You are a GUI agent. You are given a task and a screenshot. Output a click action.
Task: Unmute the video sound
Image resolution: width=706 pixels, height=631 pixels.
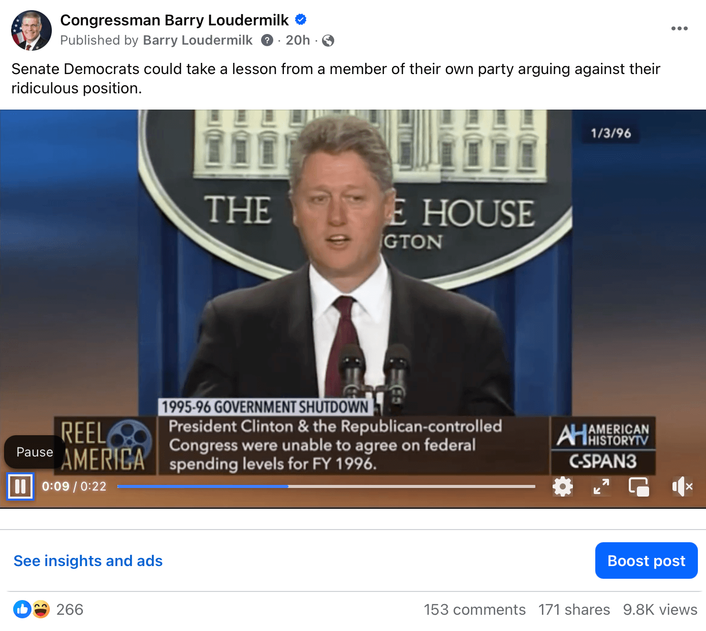pos(682,486)
